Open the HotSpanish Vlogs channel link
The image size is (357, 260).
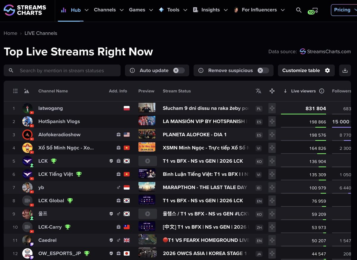(59, 121)
